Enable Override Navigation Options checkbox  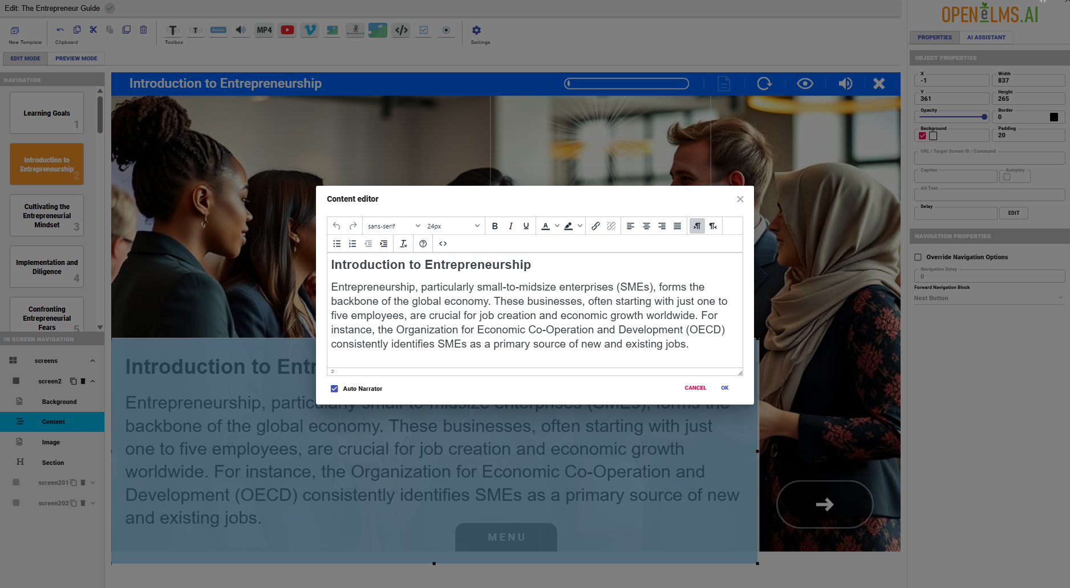point(918,257)
